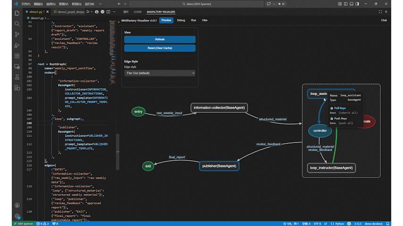The height and width of the screenshot is (226, 403).
Task: Click the 3.12.3 Python interpreter in status bar
Action: pos(358,224)
